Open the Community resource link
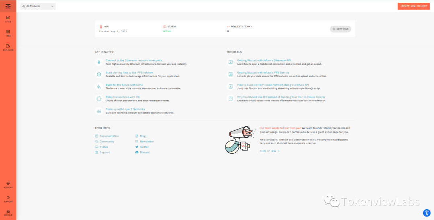Screen dimensions: 434x220 (107, 142)
